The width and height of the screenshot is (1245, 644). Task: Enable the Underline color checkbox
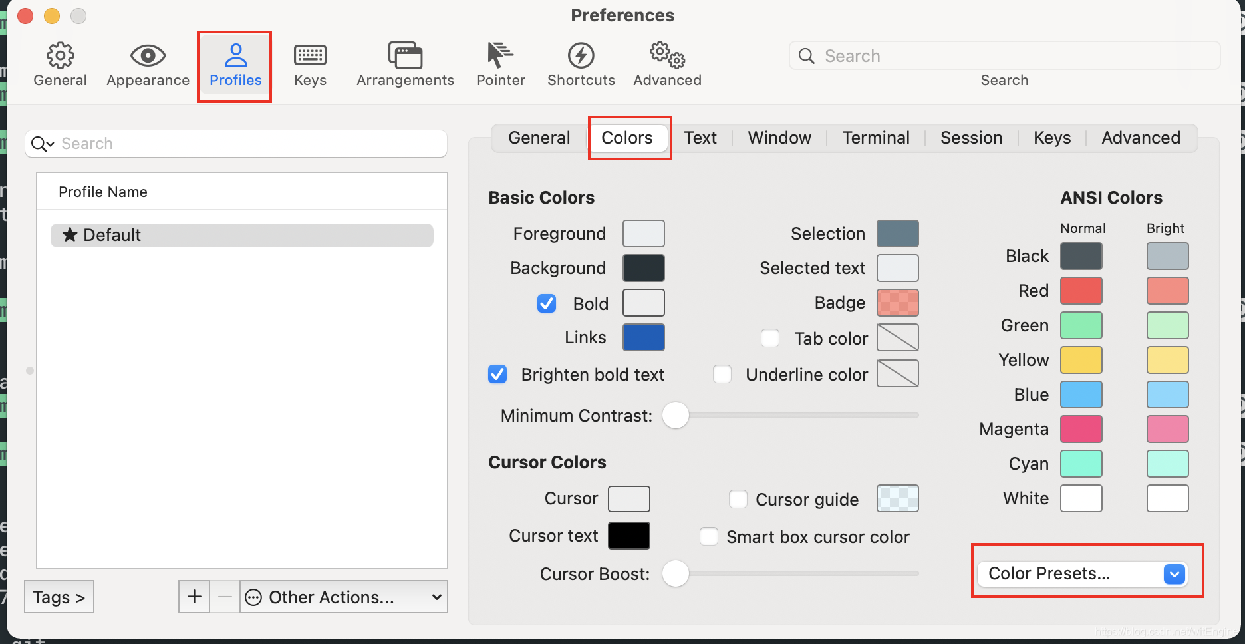(722, 374)
